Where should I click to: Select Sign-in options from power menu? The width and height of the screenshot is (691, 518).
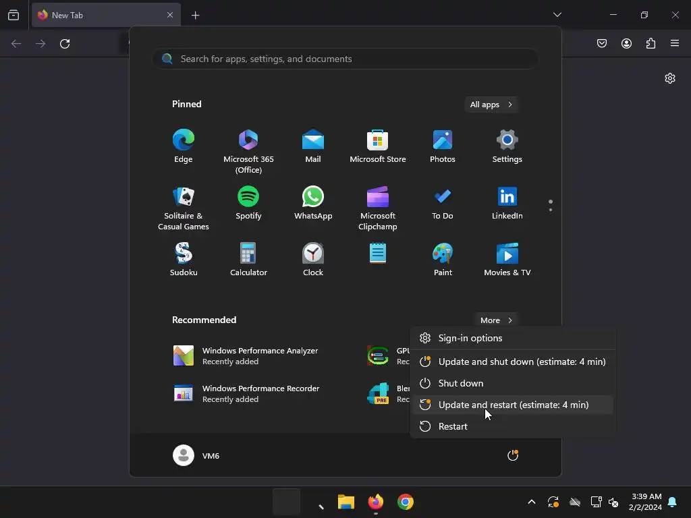(x=513, y=338)
